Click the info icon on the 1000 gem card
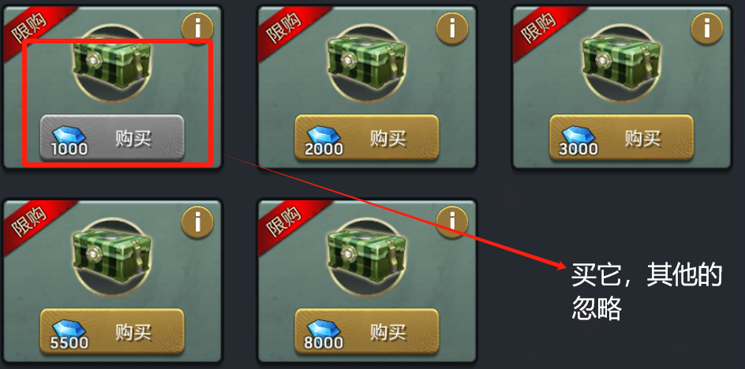 tap(197, 28)
